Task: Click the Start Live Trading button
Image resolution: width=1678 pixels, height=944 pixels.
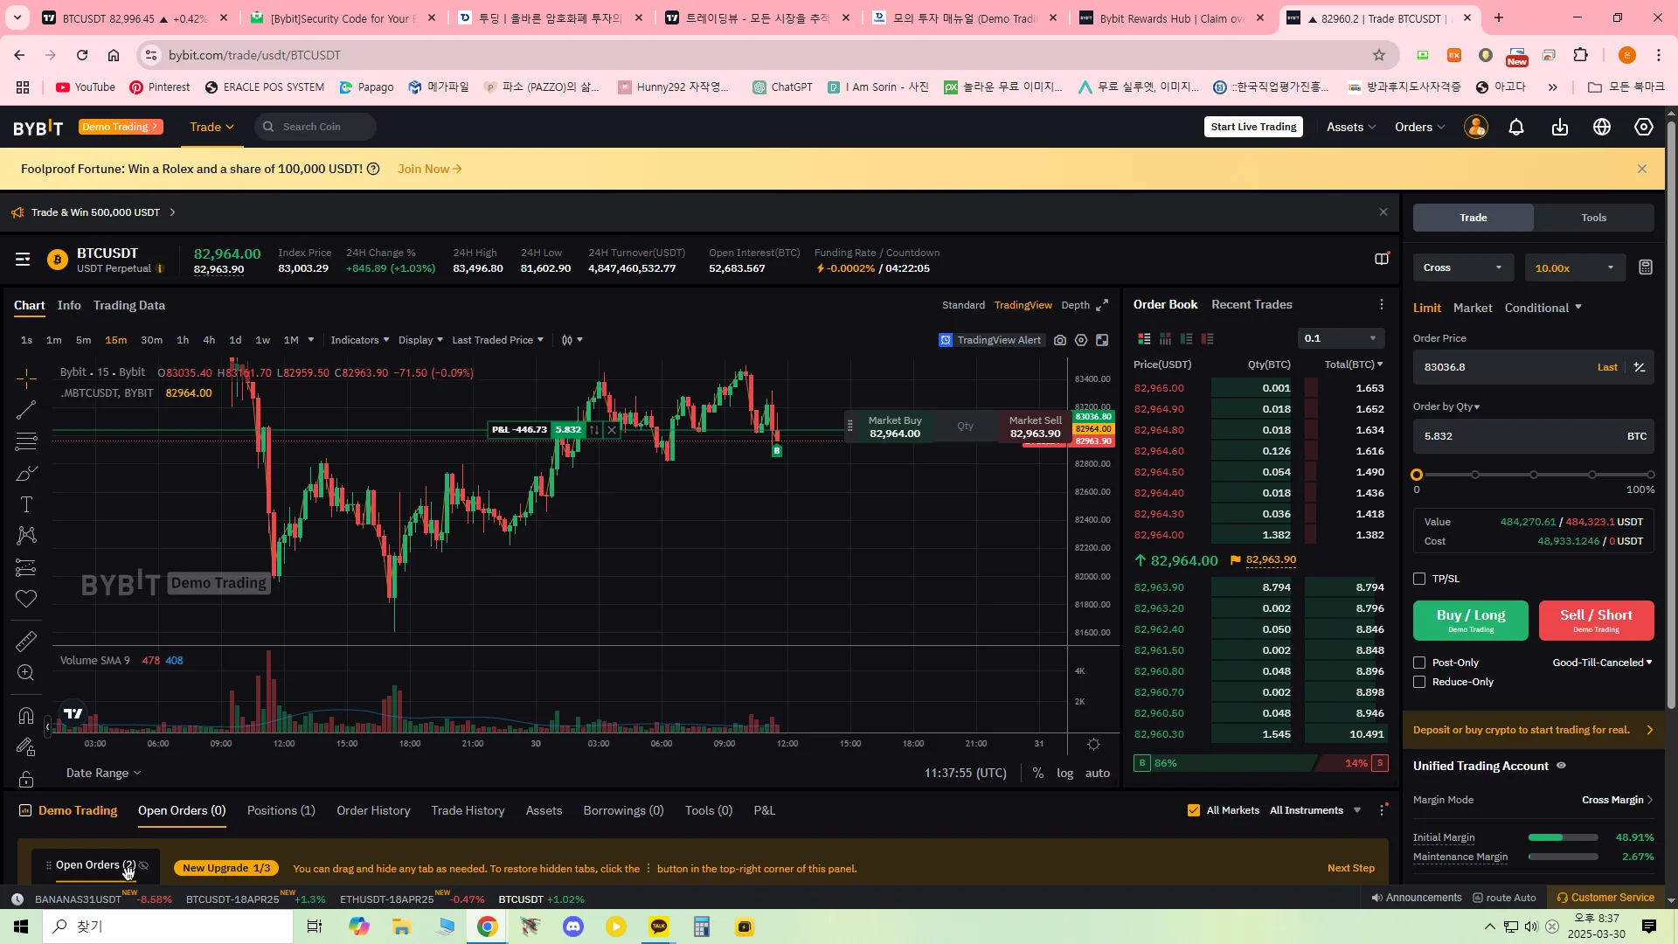Action: [1253, 127]
